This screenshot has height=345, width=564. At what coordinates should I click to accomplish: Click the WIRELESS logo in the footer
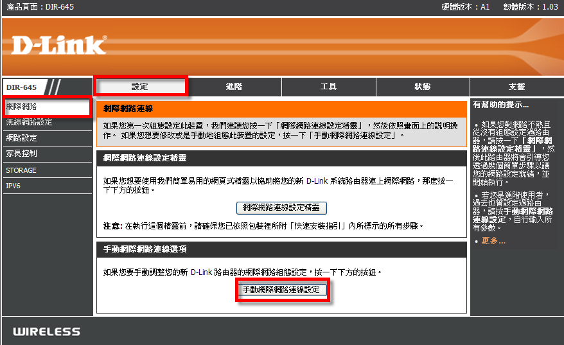(x=47, y=332)
